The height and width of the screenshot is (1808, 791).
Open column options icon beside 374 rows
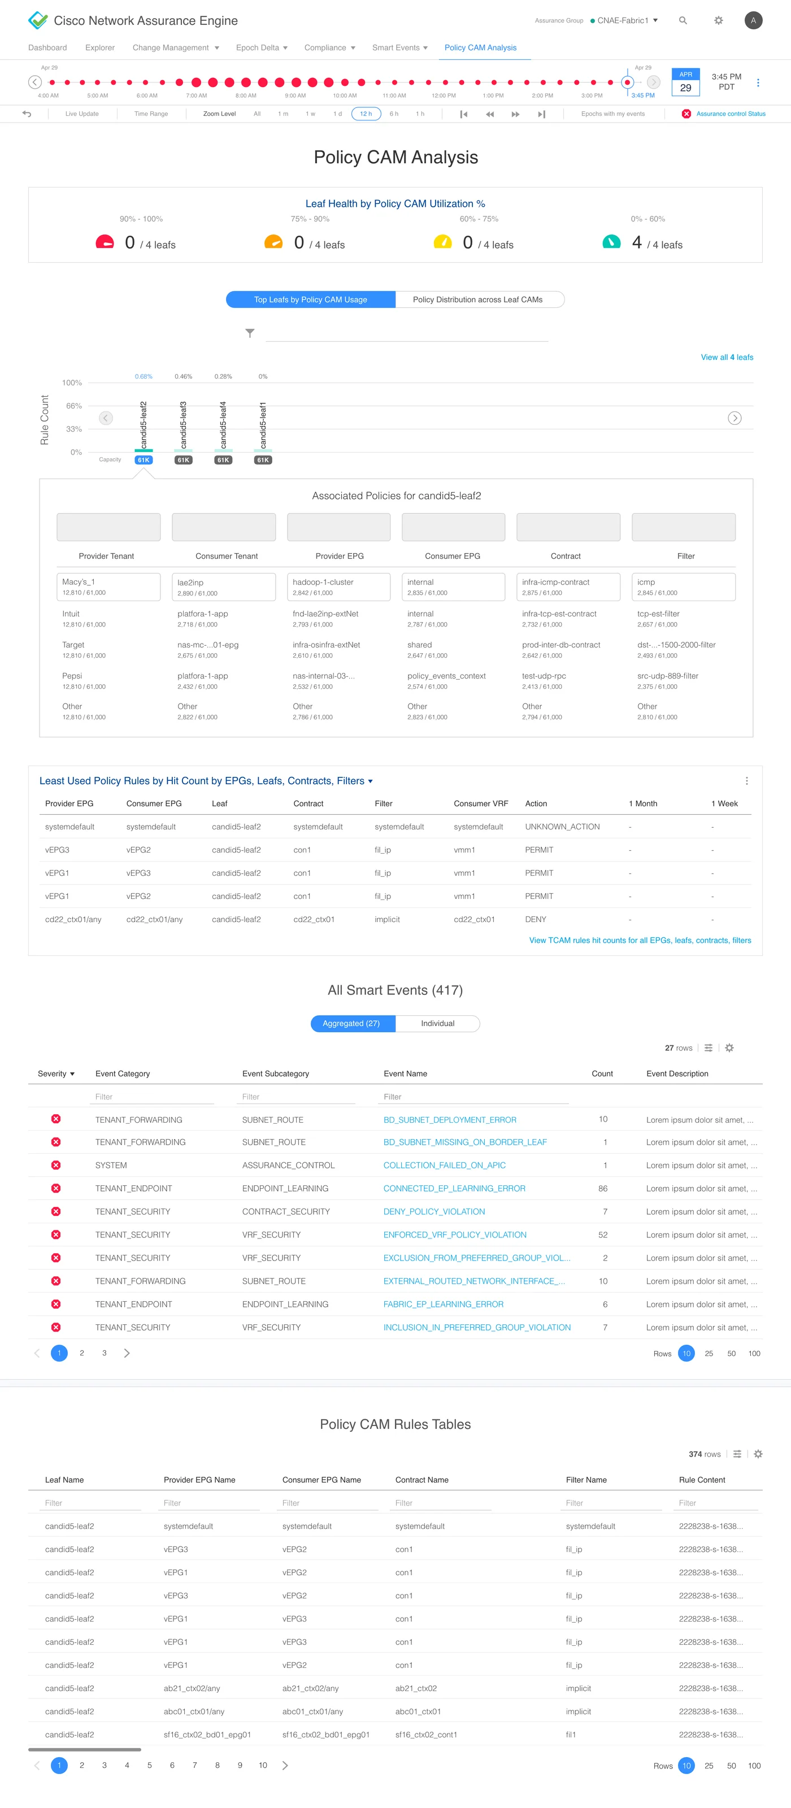(x=737, y=1454)
